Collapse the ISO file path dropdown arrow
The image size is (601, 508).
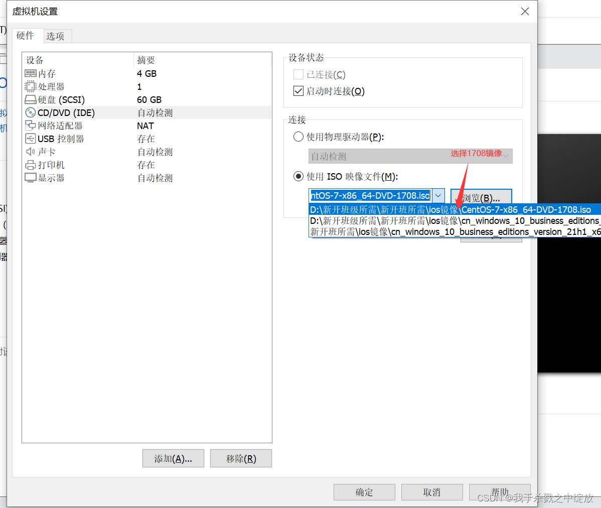tap(438, 196)
